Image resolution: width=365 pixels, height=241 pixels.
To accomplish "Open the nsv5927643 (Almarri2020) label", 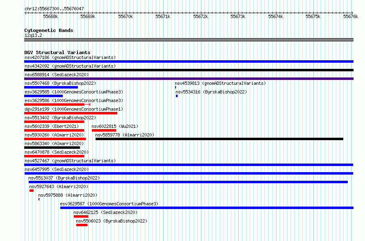I will coord(59,186).
